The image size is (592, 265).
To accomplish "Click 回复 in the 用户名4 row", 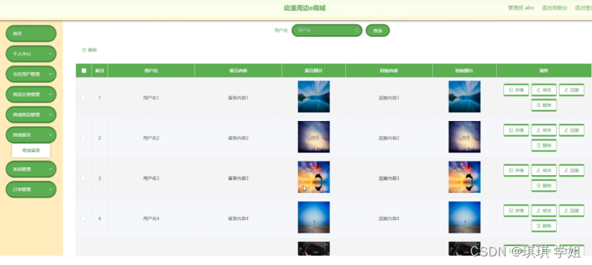I will point(572,211).
